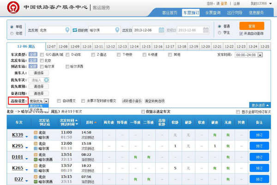Viewport: 277px width, 185px height.
Task: Click the plus icon next to 优先车次 input
Action: click(47, 80)
